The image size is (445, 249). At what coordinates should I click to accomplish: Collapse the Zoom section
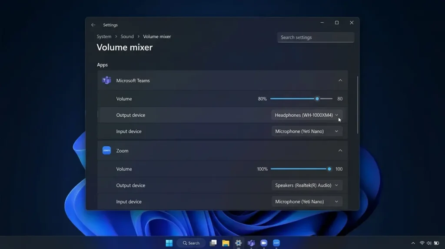pos(340,151)
